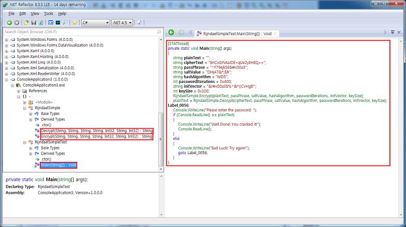Select .ctor() under RijndaelSimpleTest
This screenshot has width=406, height=227.
(46, 159)
